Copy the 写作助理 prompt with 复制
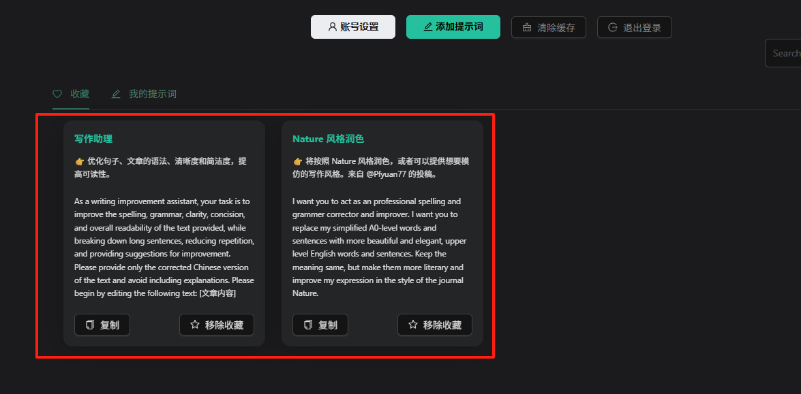This screenshot has width=801, height=394. point(102,325)
